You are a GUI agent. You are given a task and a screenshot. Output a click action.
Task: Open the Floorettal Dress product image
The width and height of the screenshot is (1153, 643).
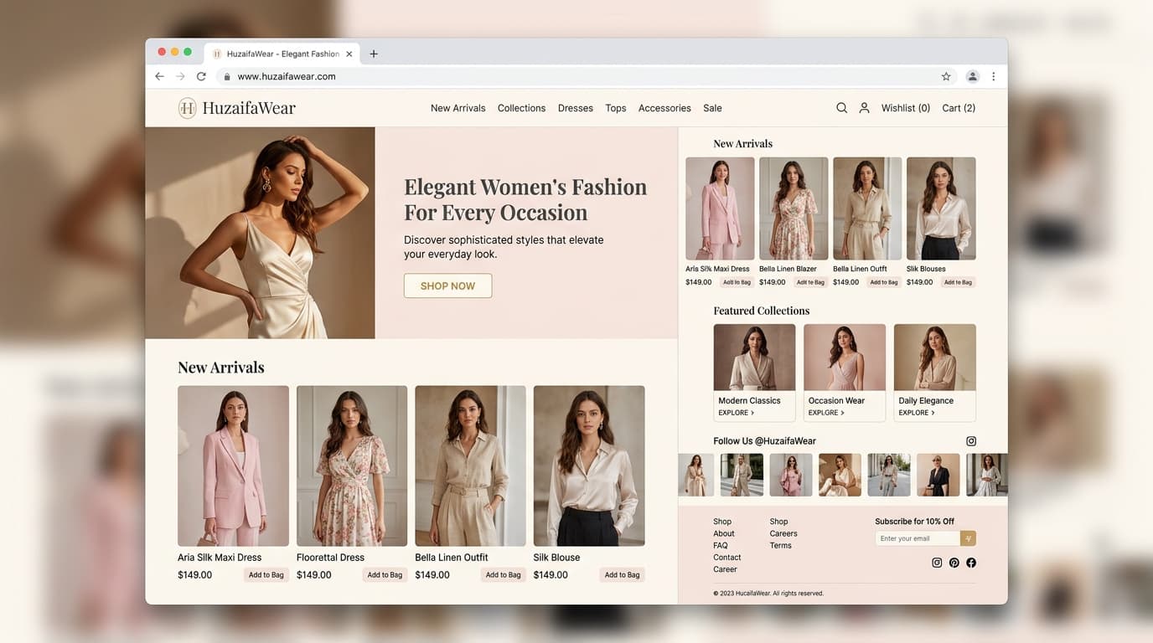click(352, 466)
